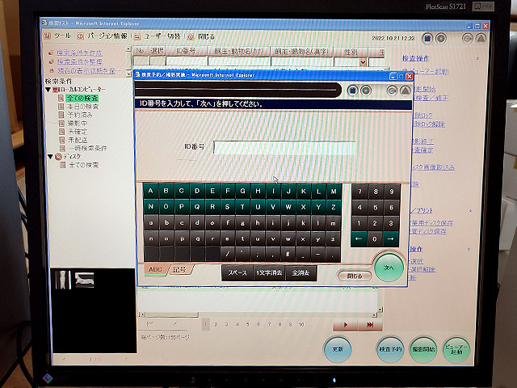
Task: Switch to the 記号 keyboard tab
Action: coord(179,269)
